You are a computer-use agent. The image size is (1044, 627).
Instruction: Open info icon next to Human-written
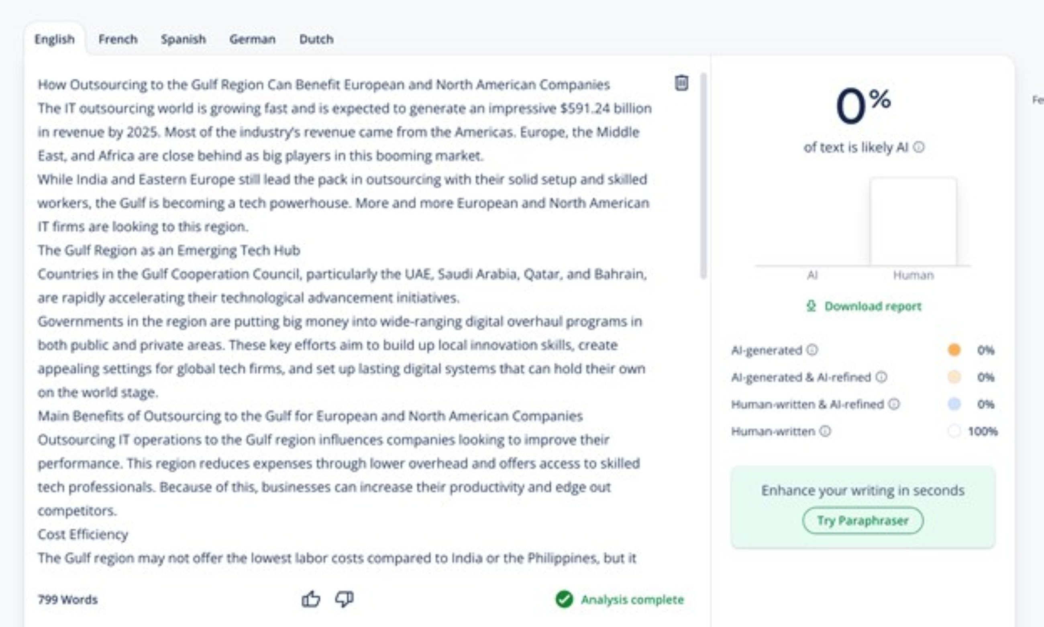tap(825, 432)
